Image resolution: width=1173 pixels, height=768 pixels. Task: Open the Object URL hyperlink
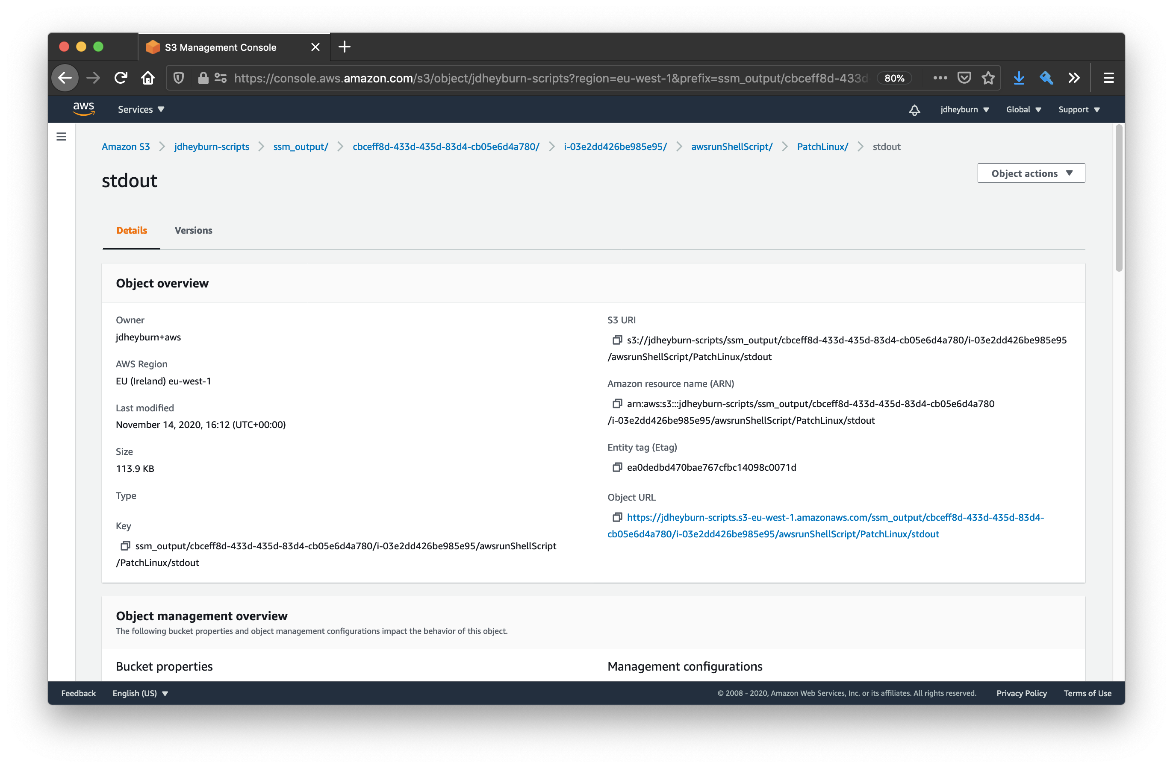click(x=825, y=525)
